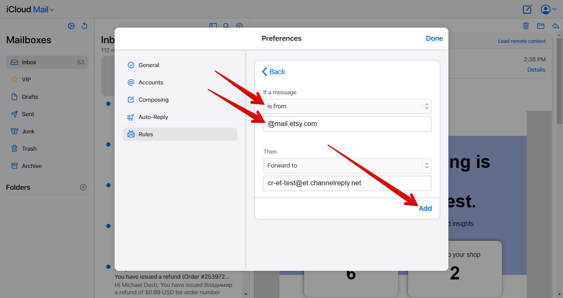Select the Rules preferences tab
The image size is (563, 298).
[180, 134]
